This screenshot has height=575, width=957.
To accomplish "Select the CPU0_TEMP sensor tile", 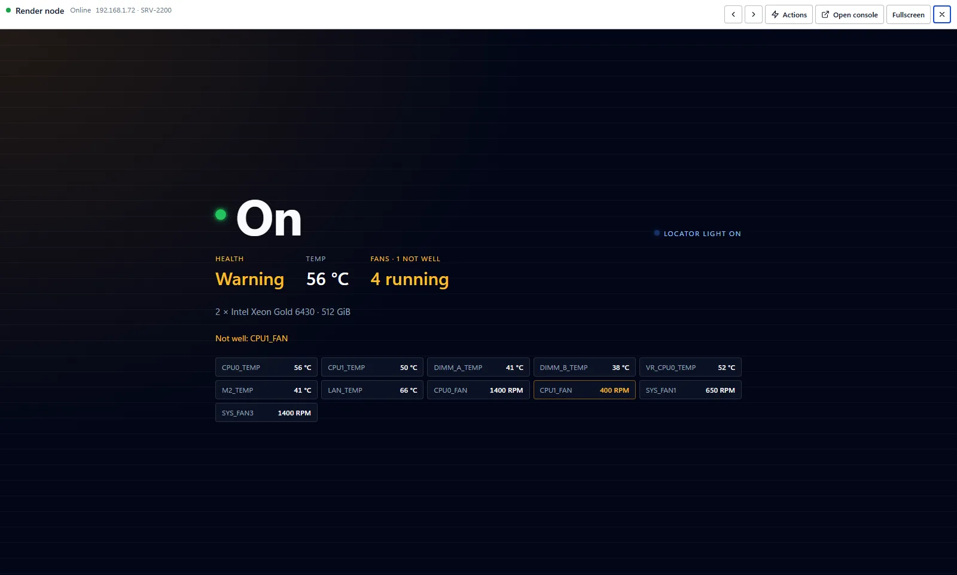I will tap(266, 368).
